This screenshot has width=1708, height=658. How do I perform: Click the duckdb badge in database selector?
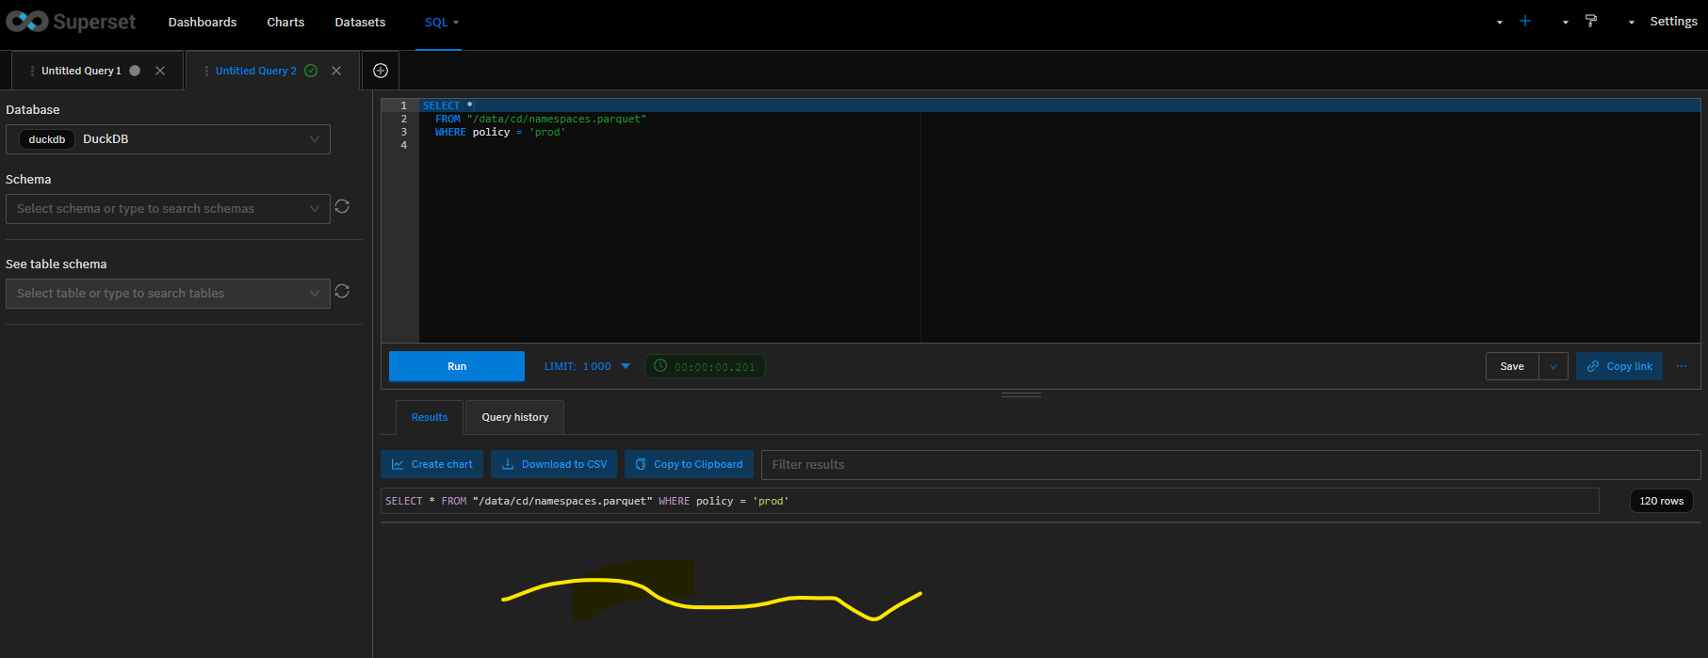point(47,139)
